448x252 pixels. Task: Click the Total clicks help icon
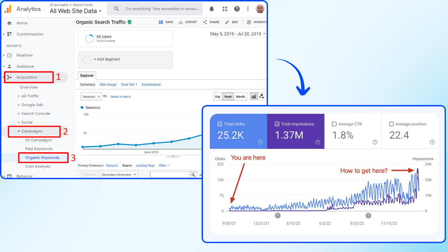coord(260,142)
